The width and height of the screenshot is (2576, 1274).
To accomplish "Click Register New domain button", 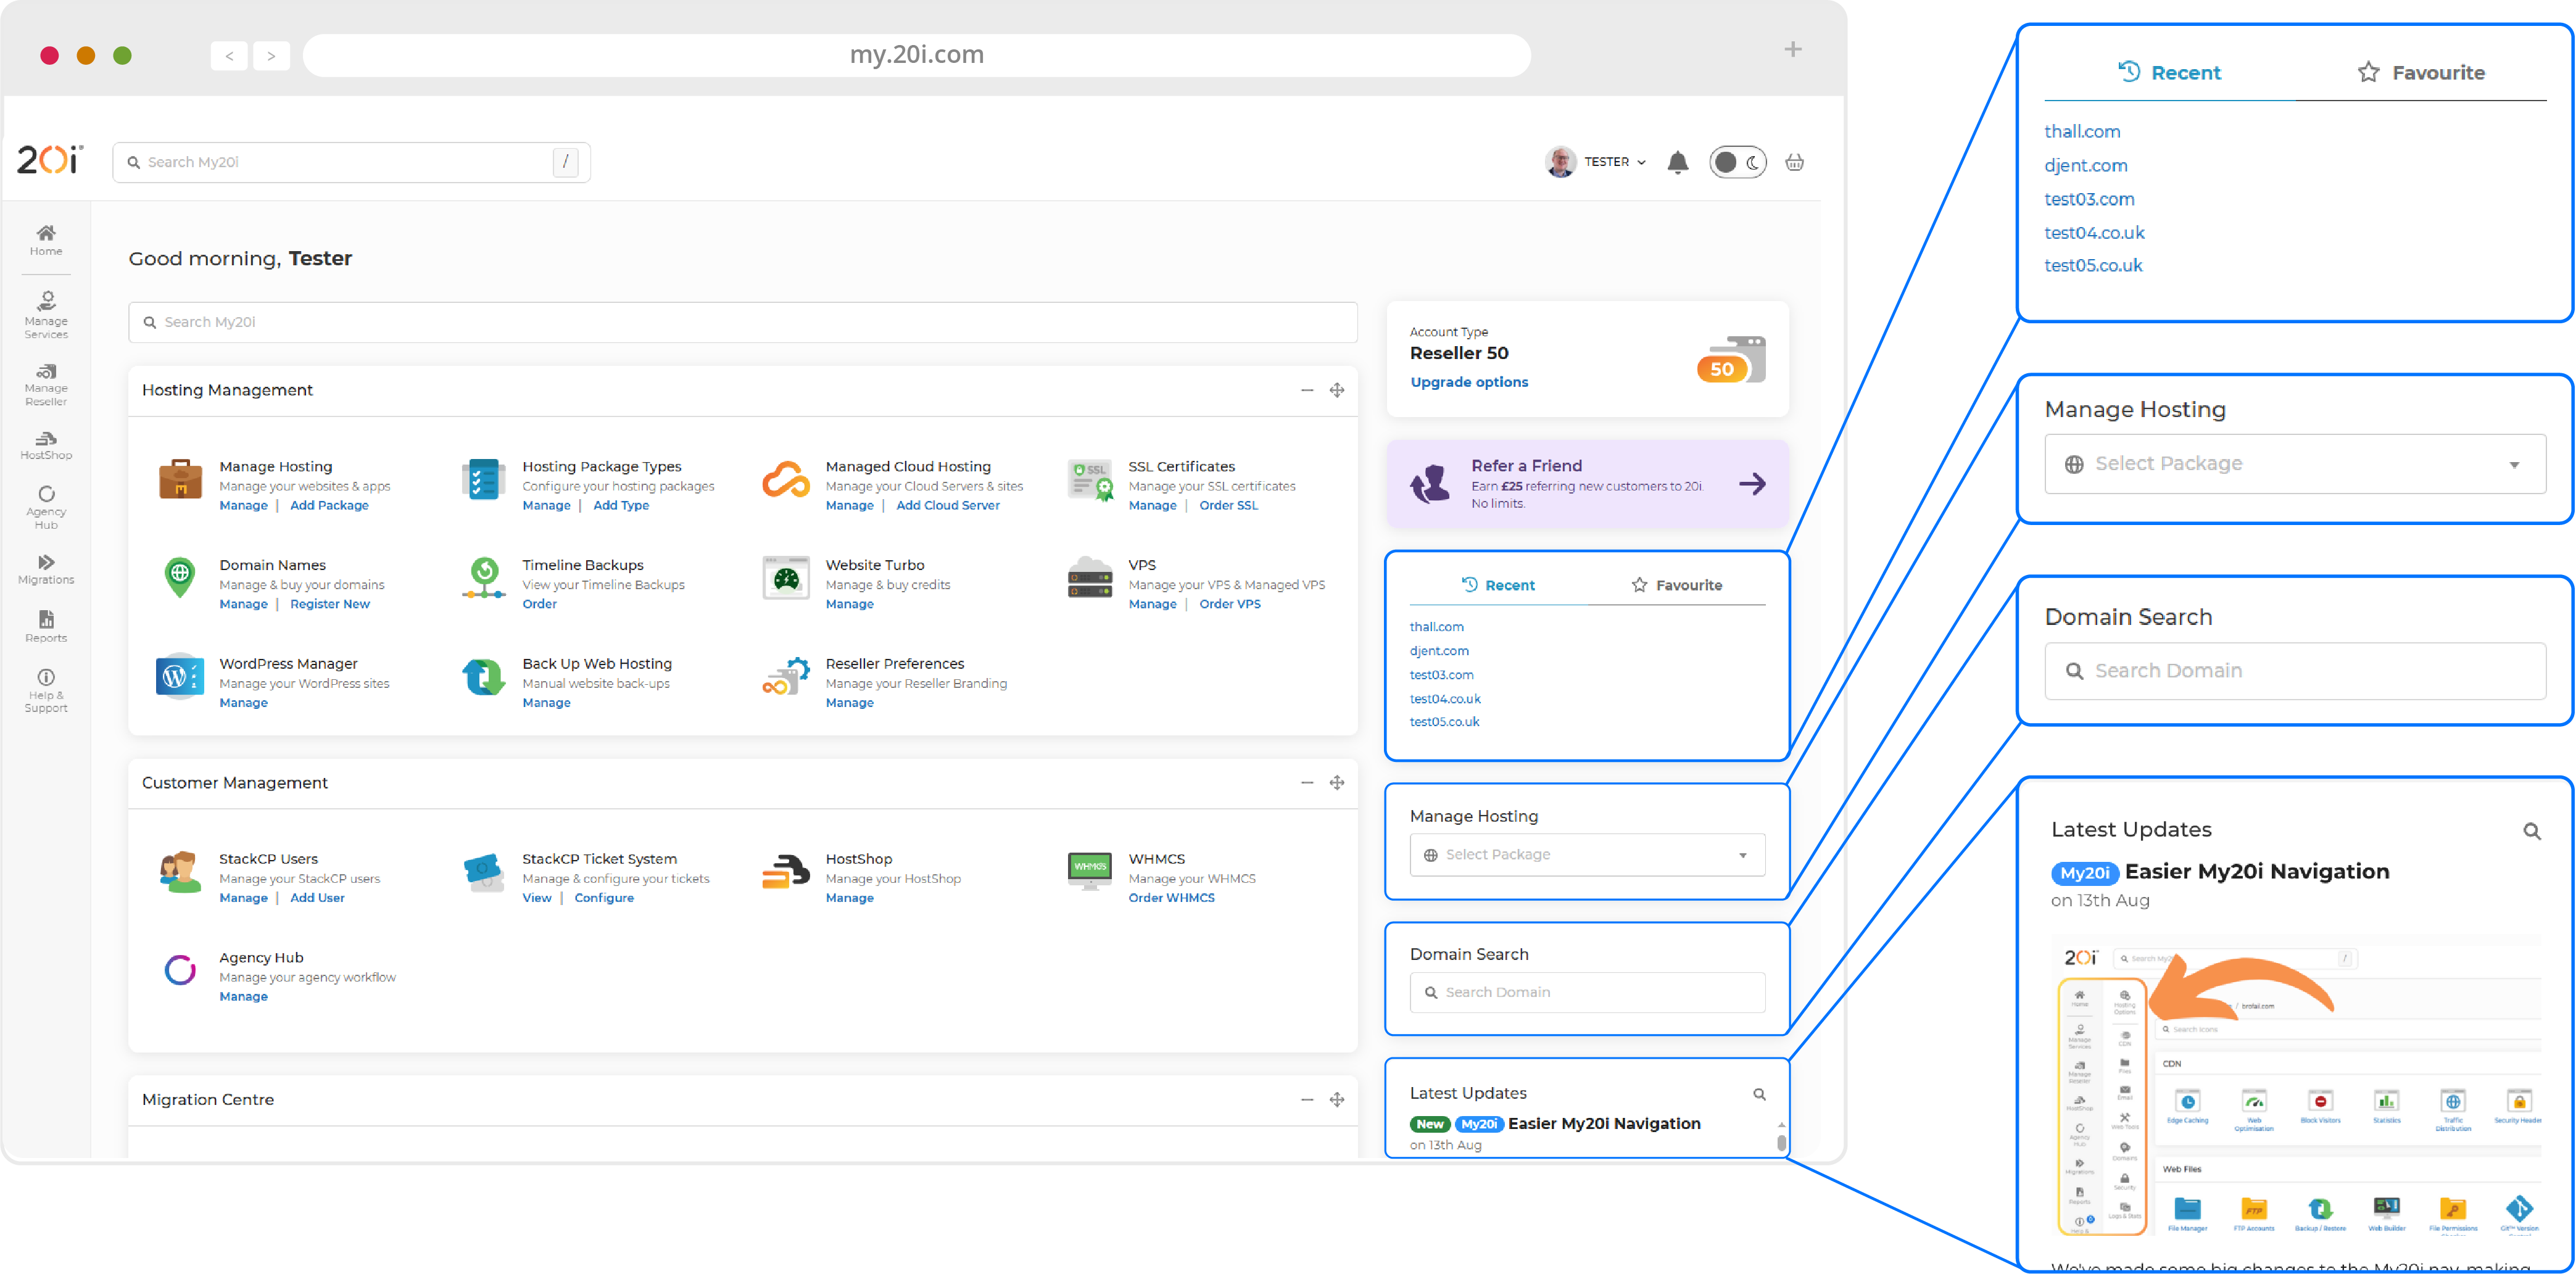I will tap(330, 604).
